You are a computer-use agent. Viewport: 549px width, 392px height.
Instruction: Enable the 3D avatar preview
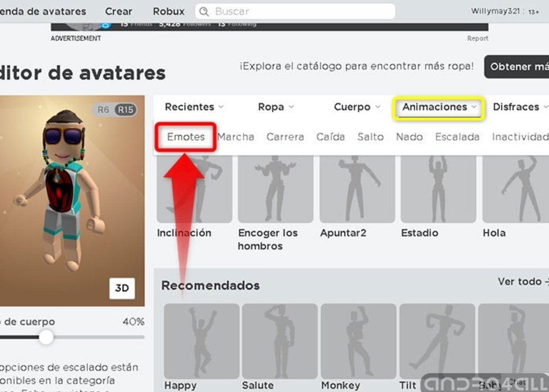click(x=123, y=289)
